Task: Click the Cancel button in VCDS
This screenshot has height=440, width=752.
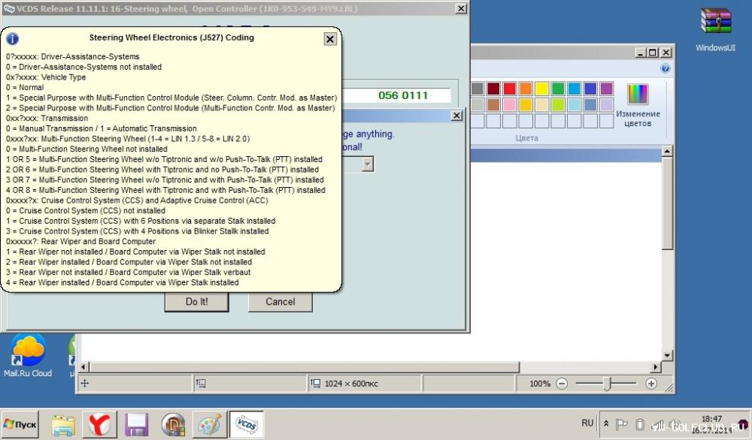Action: [x=280, y=302]
